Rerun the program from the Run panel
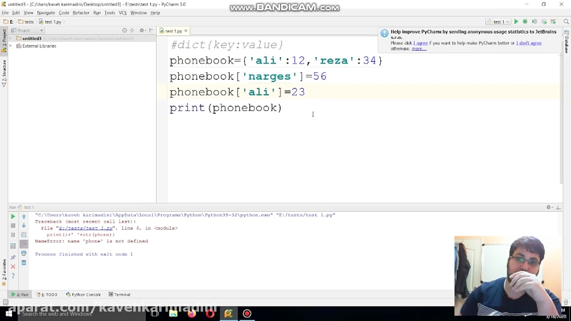The image size is (571, 321). tap(13, 217)
